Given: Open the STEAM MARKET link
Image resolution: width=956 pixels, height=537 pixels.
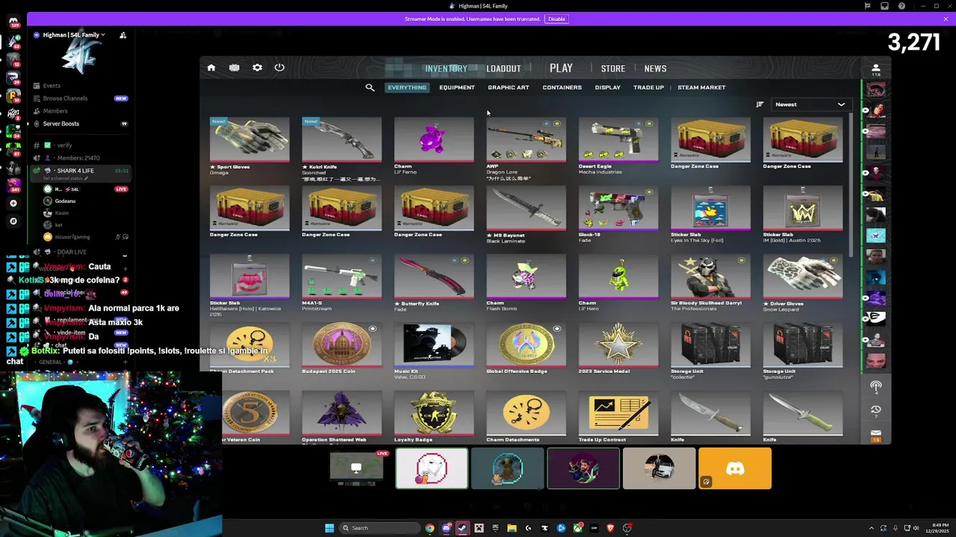Looking at the screenshot, I should (701, 87).
